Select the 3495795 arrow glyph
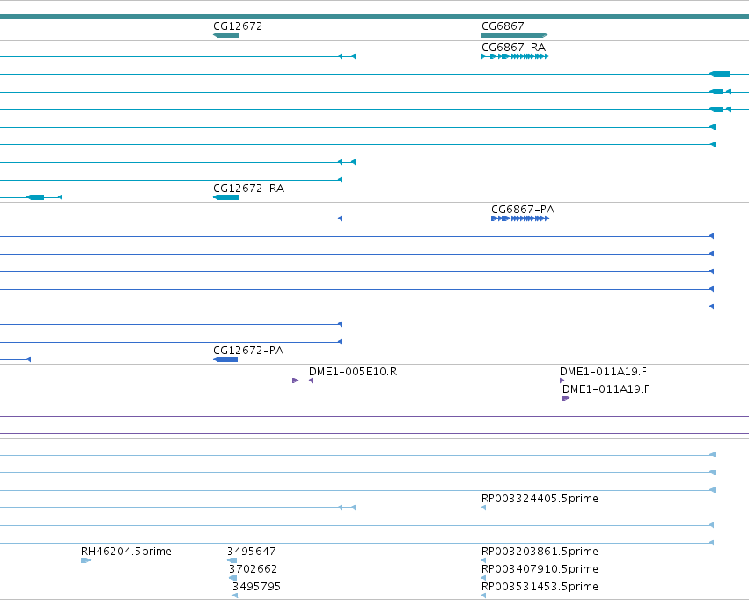 234,596
